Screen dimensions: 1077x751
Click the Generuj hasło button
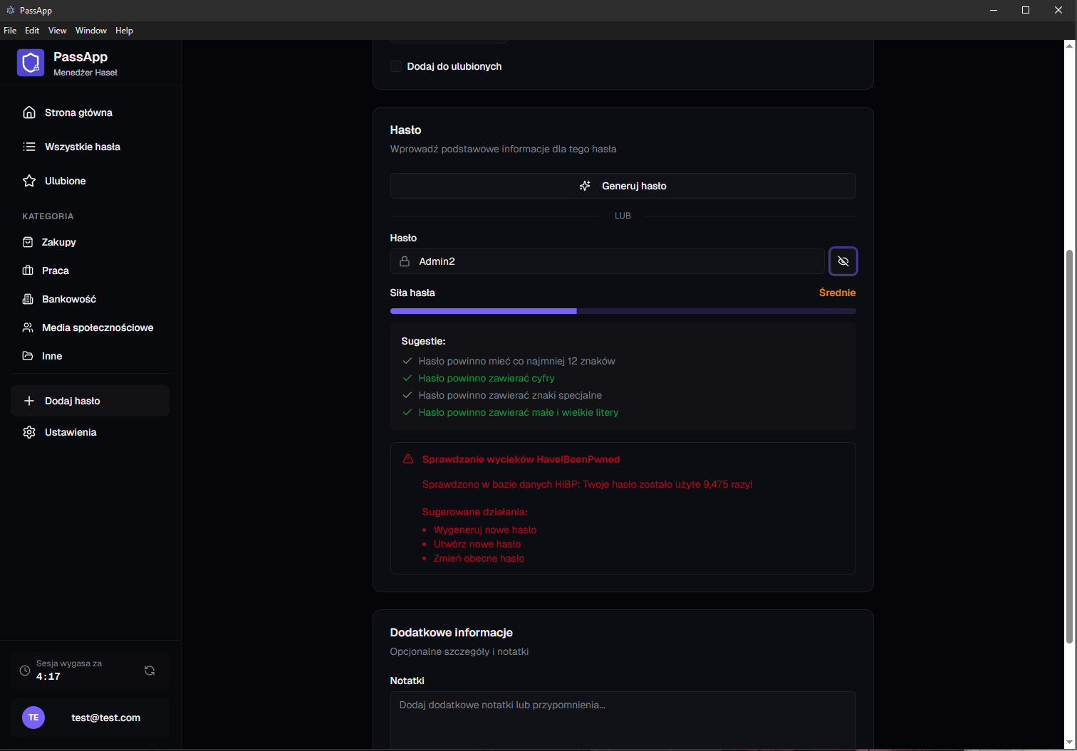[623, 186]
